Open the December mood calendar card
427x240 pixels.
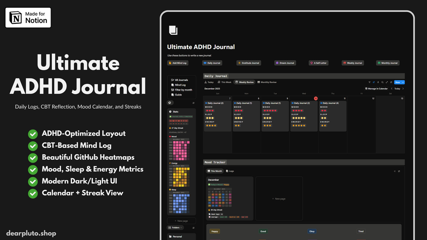pos(229,199)
